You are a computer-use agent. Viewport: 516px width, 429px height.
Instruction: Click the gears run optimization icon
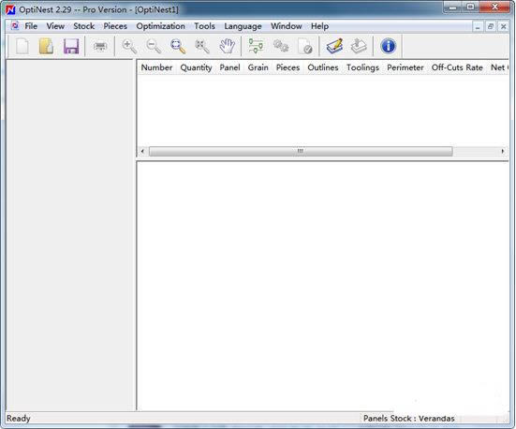coord(281,46)
